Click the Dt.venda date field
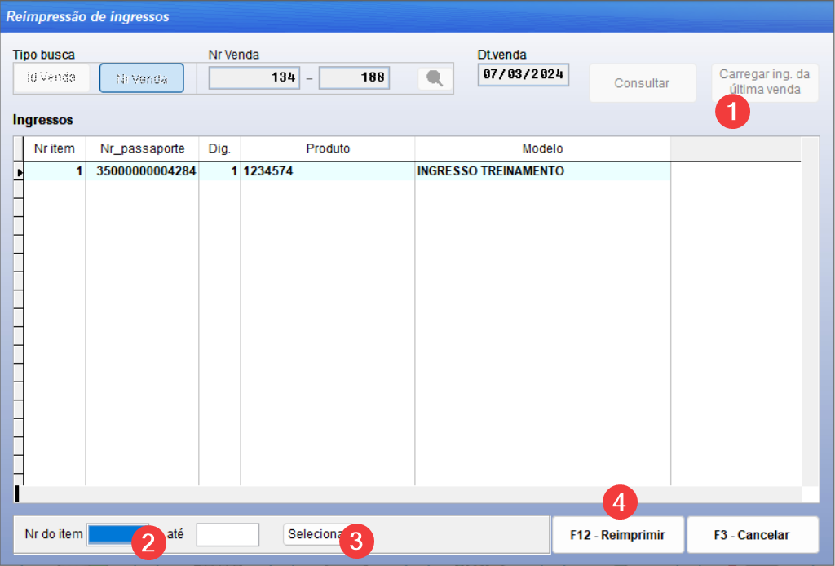 [523, 75]
